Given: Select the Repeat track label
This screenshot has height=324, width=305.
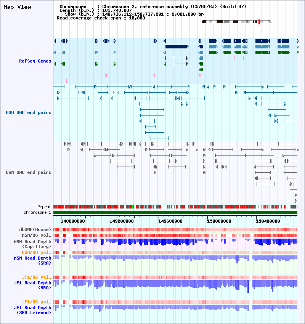Looking at the screenshot, I should tap(44, 207).
